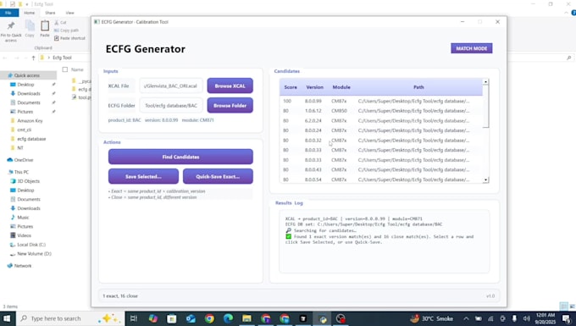Collapse the Explorer ribbon with chevron

[x=566, y=13]
